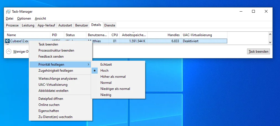This screenshot has height=126, width=280.
Task: Set priority to Echtzeit
Action: click(118, 65)
